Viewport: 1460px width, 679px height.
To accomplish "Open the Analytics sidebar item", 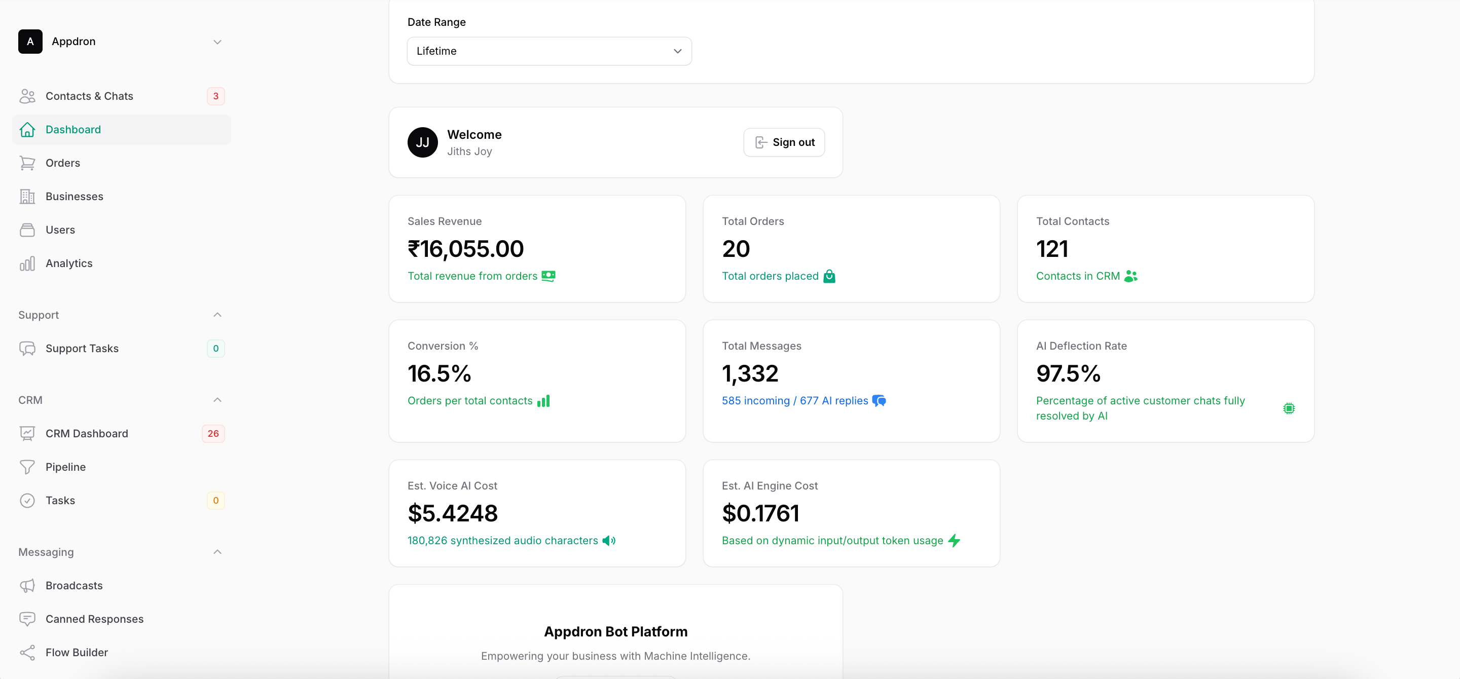I will click(x=121, y=263).
